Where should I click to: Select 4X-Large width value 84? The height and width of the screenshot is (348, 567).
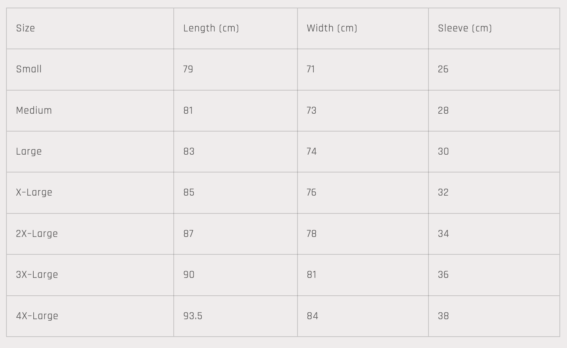pyautogui.click(x=312, y=316)
